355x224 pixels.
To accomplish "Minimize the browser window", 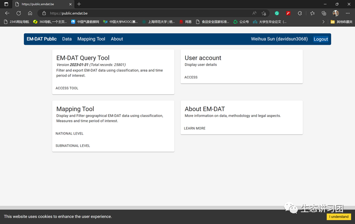I will pos(325,4).
